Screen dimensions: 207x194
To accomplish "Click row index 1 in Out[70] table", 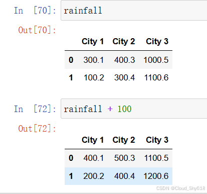I will click(x=71, y=77).
